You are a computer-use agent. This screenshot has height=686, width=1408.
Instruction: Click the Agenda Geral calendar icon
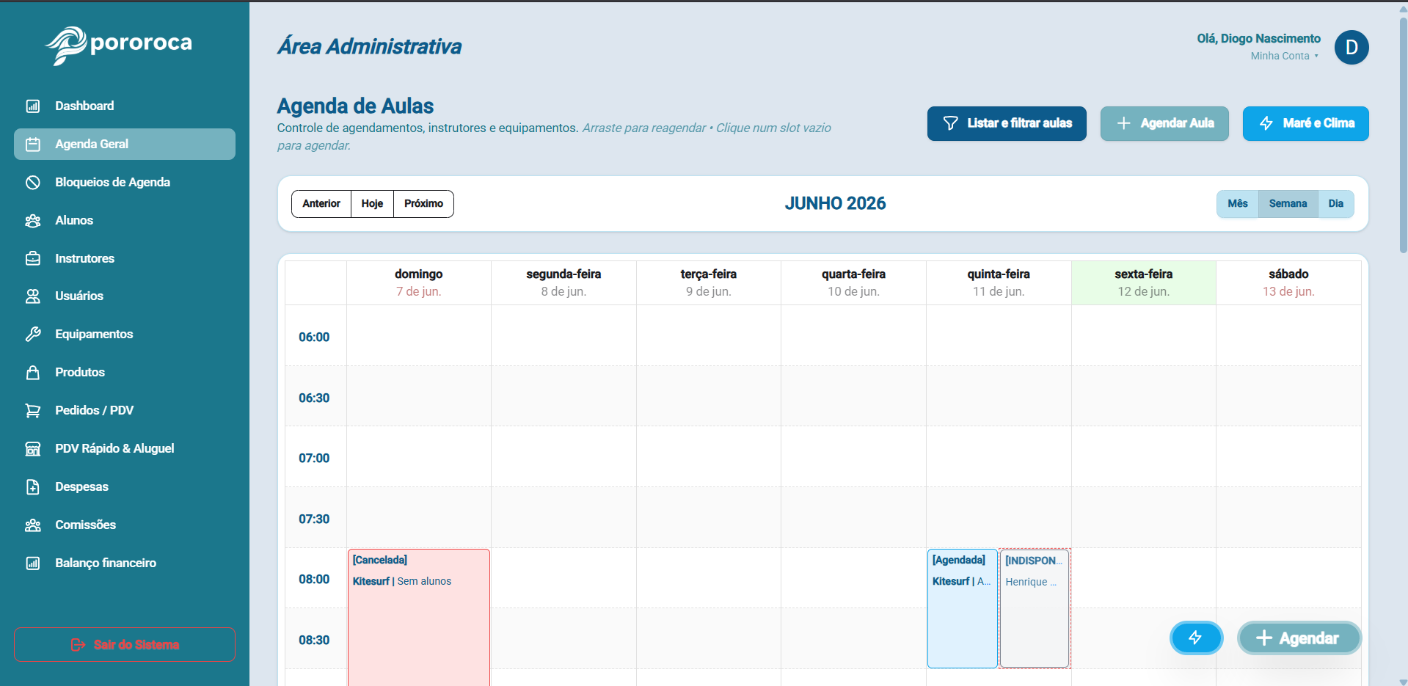point(33,145)
